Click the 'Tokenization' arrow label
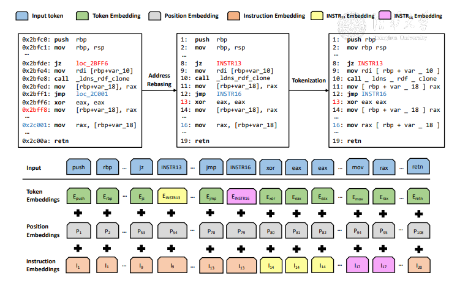 tap(309, 81)
